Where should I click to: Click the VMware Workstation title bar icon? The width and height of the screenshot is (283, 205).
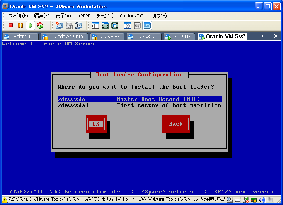(x=5, y=6)
